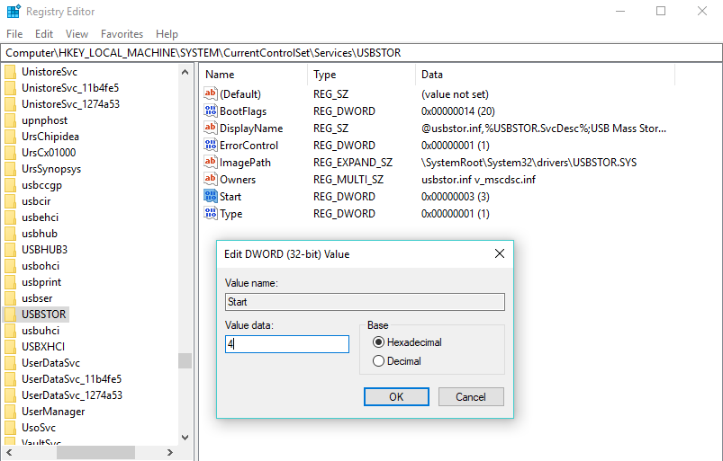Select the usbcir key
The width and height of the screenshot is (723, 461).
pos(36,201)
